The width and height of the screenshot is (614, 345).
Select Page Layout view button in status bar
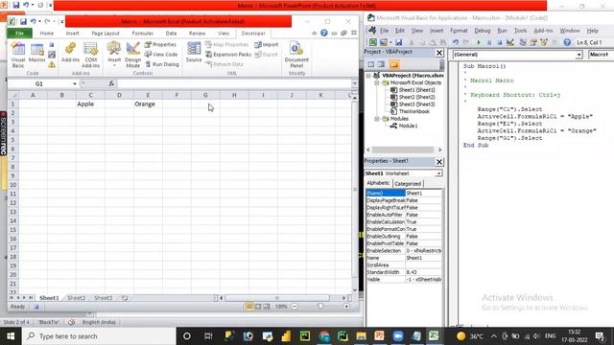coord(258,307)
